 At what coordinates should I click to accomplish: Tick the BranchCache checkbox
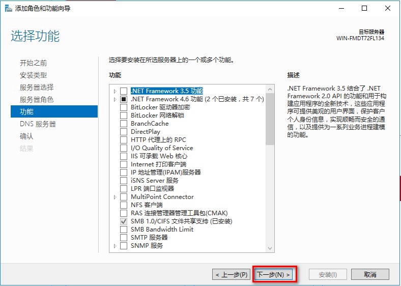click(x=124, y=124)
